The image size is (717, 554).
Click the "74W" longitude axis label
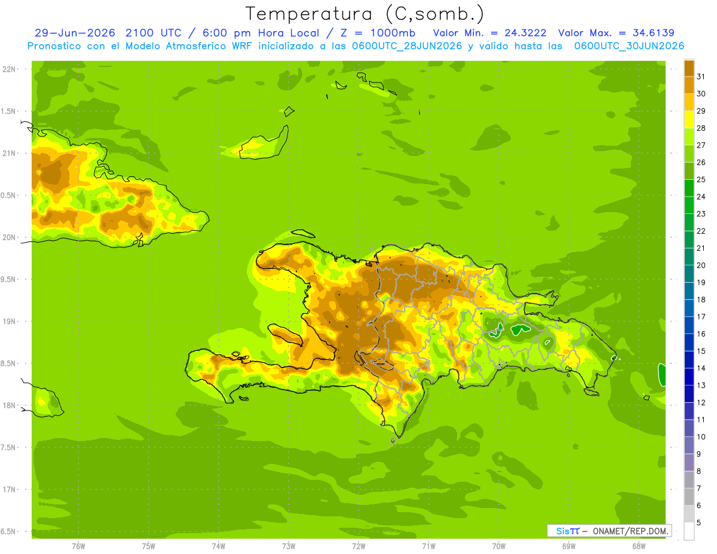click(219, 546)
